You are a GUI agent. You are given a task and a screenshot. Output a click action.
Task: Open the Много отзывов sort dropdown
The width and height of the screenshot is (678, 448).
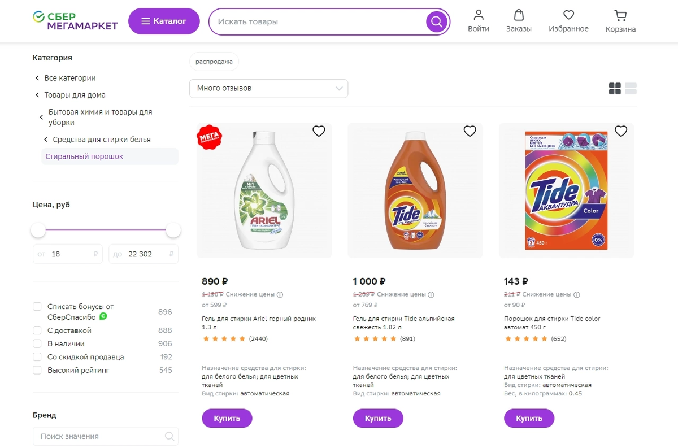click(268, 89)
